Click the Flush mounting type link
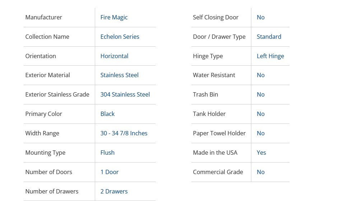The width and height of the screenshot is (358, 201). tap(107, 153)
